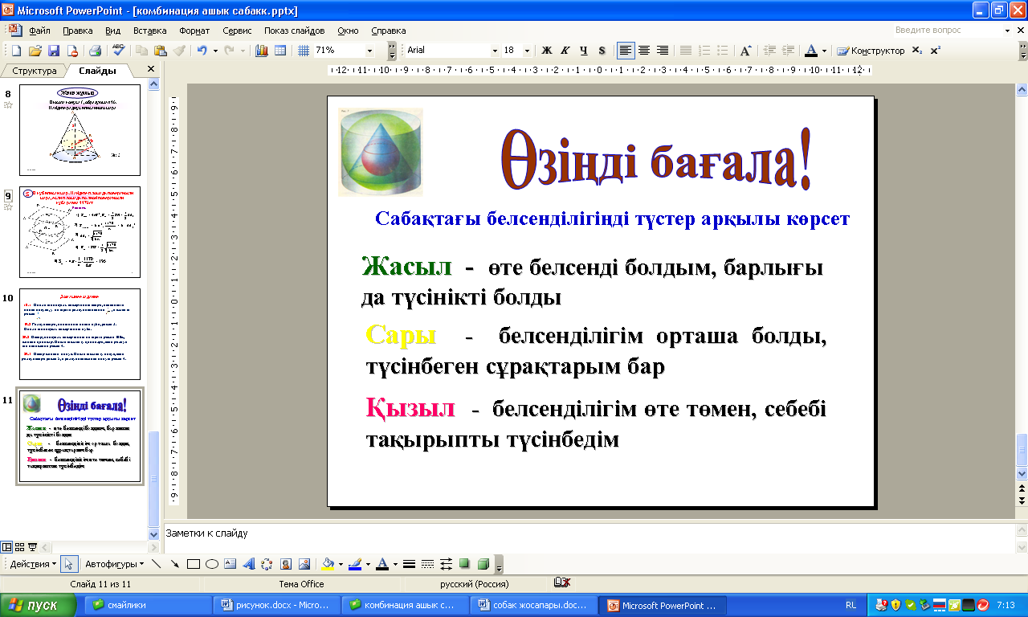
Task: Toggle the grid display
Action: [304, 51]
